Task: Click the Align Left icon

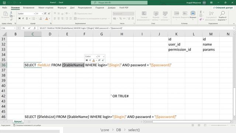Action: 55,18
